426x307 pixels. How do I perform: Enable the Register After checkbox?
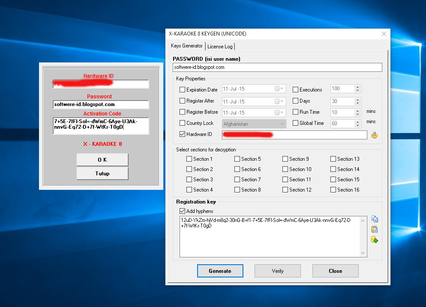182,101
